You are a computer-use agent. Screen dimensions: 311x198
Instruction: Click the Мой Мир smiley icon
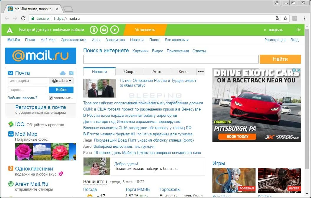[x=11, y=134]
